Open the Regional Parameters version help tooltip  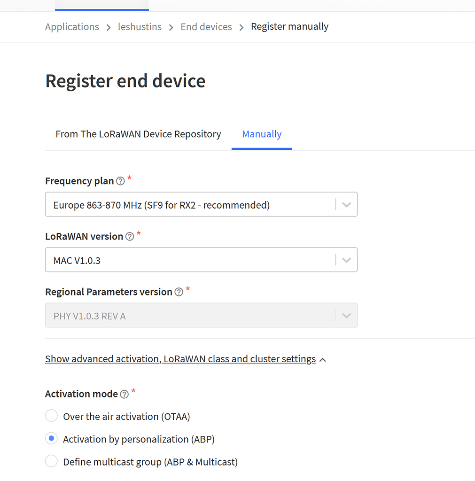(x=179, y=292)
